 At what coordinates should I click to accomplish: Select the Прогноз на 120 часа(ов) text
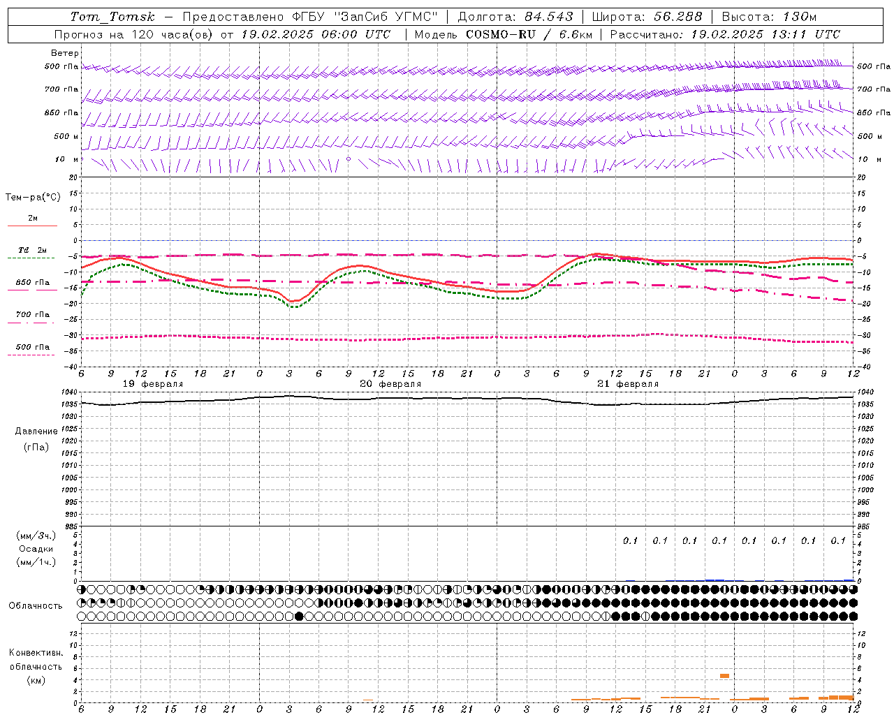click(x=134, y=34)
